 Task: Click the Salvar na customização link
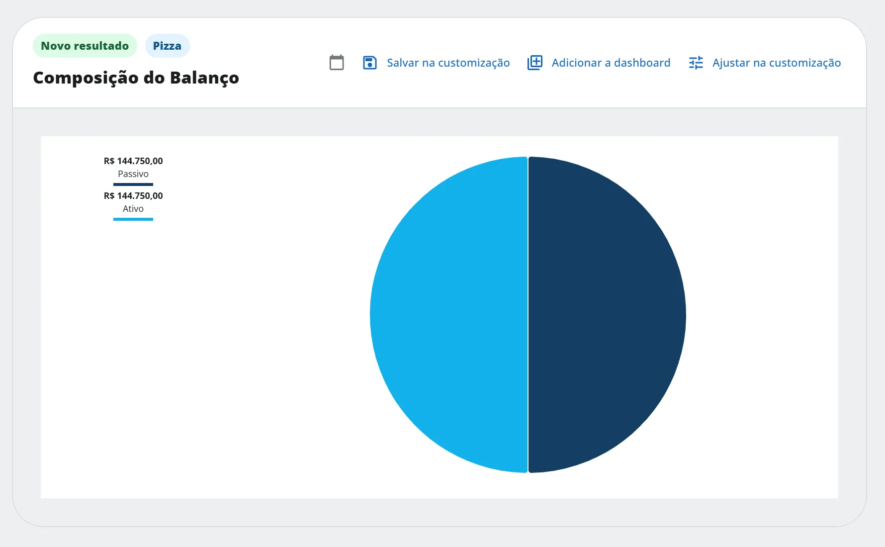(x=448, y=63)
